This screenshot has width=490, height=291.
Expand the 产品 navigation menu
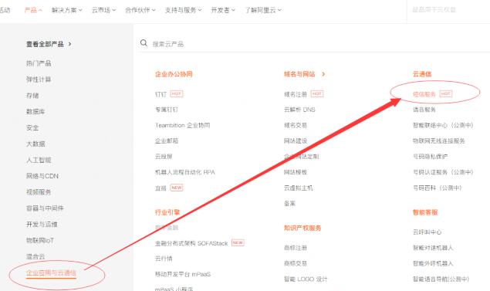pyautogui.click(x=33, y=10)
